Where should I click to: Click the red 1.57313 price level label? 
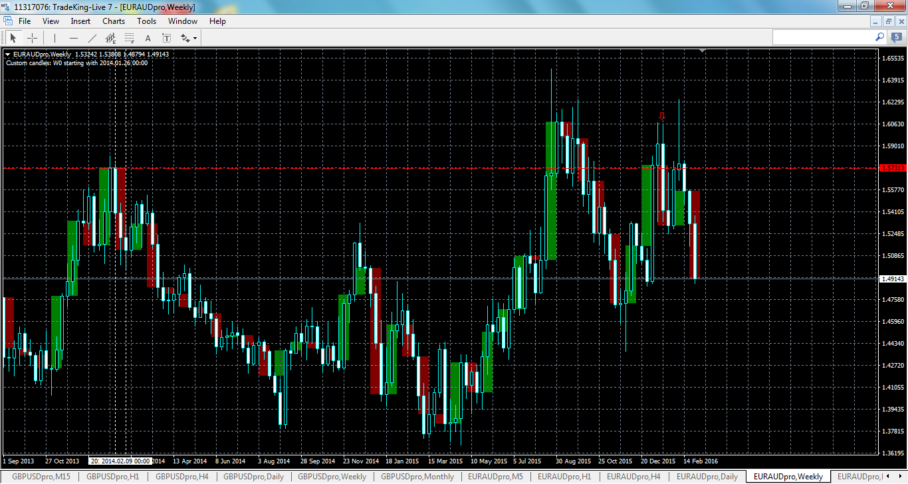pyautogui.click(x=893, y=168)
